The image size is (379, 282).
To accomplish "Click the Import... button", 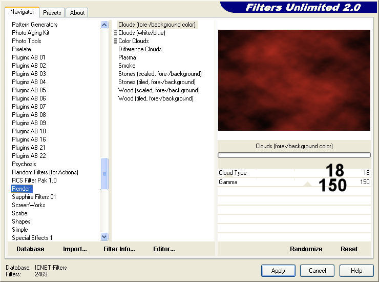I will tap(75, 249).
